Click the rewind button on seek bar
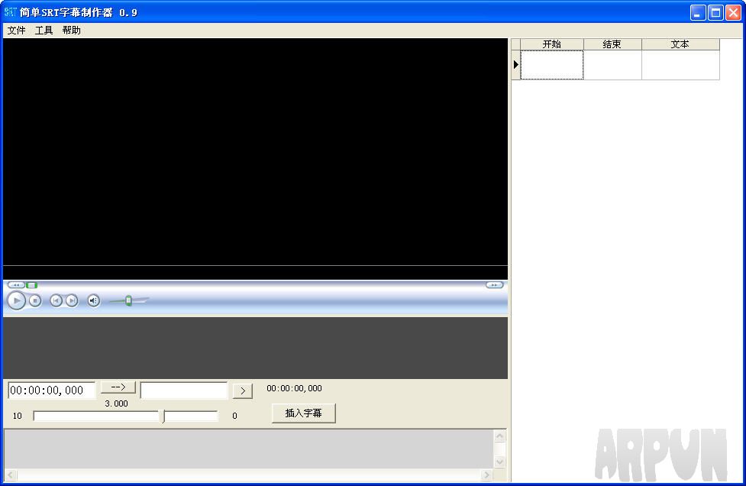Viewport: 746px width, 486px height. click(16, 285)
